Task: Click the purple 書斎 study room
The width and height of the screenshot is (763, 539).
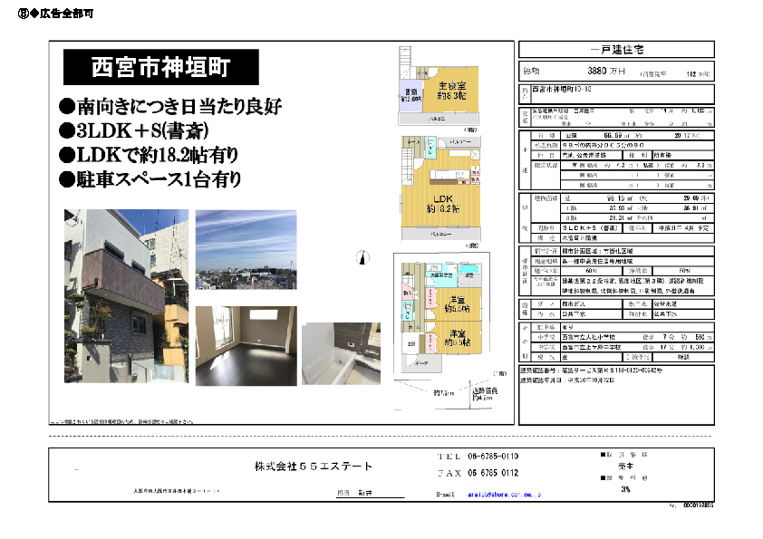Action: coord(410,95)
